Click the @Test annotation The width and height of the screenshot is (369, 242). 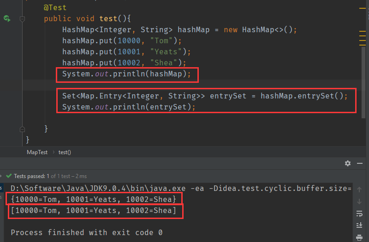click(55, 7)
